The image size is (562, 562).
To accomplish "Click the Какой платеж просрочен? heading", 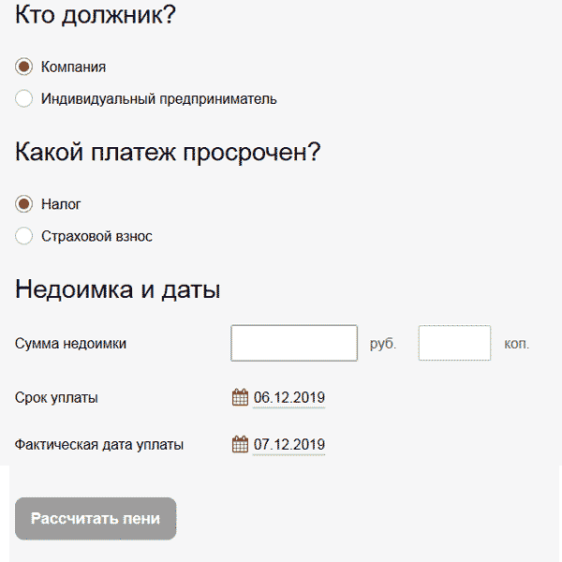I will click(x=168, y=153).
